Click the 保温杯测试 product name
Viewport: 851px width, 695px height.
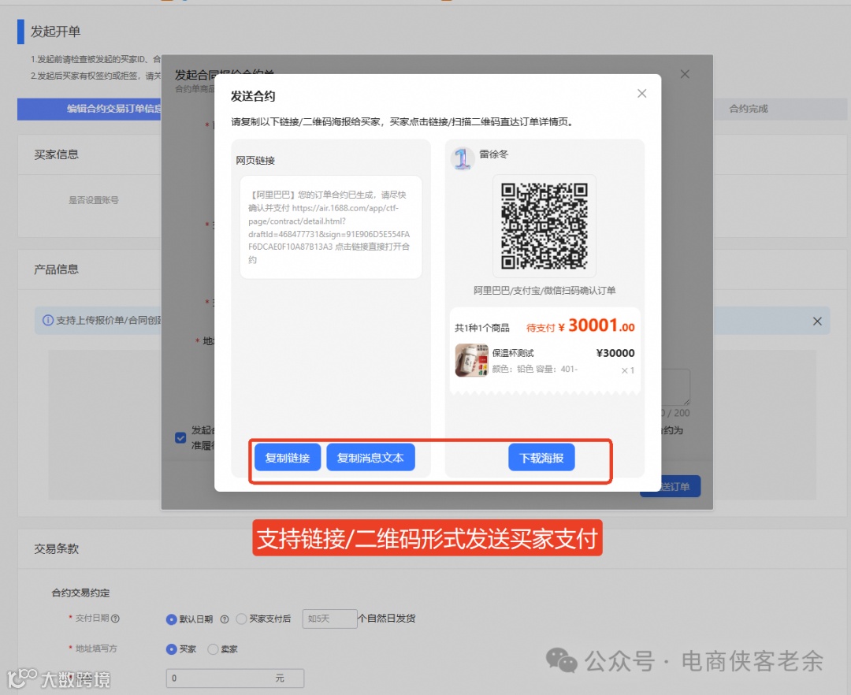pos(513,353)
